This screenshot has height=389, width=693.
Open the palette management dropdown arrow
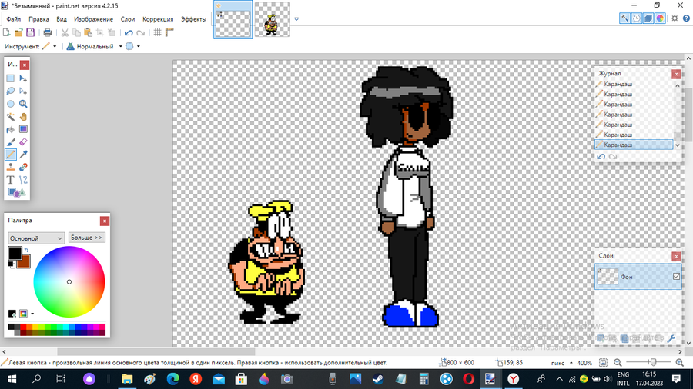(32, 314)
